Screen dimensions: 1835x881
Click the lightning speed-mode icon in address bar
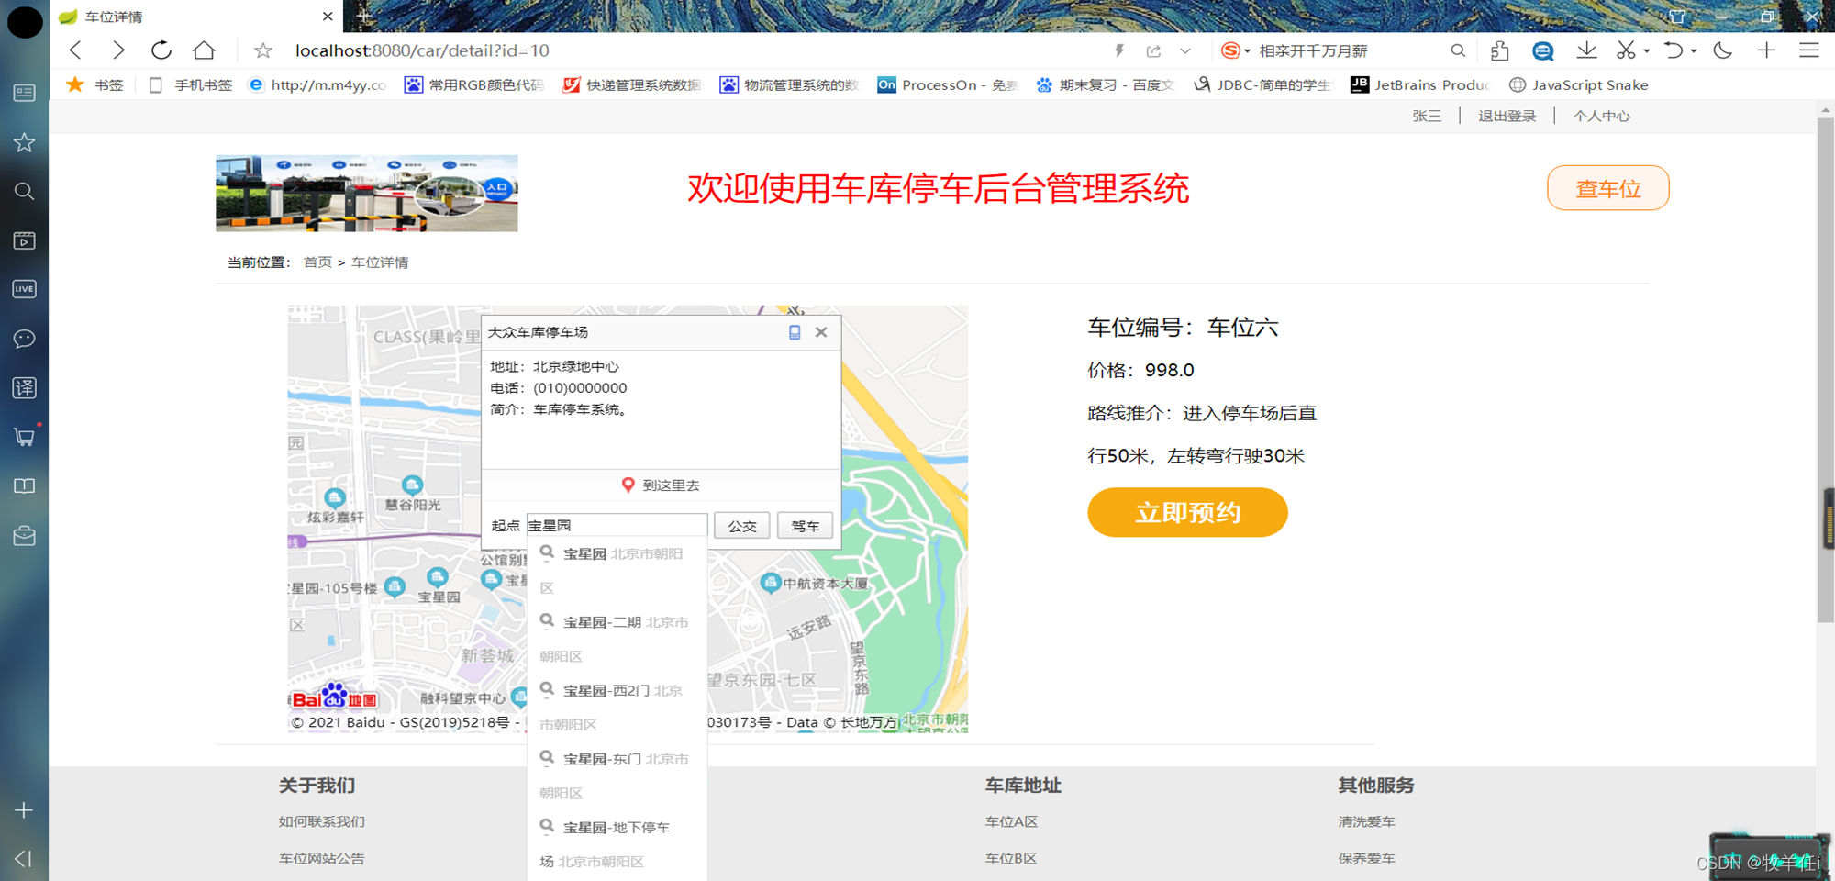tap(1119, 50)
